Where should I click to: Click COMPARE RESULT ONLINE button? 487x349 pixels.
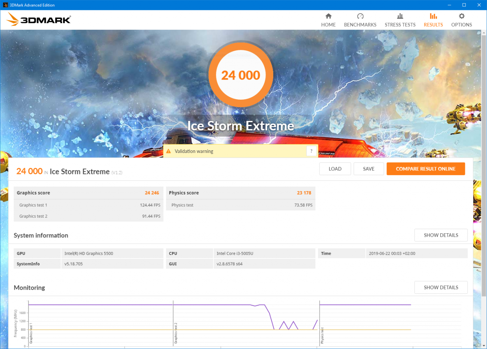point(426,169)
